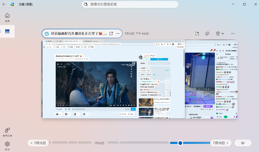
Task: Click the 7月18日 下午 04:58 timestamp
Action: pos(136,34)
